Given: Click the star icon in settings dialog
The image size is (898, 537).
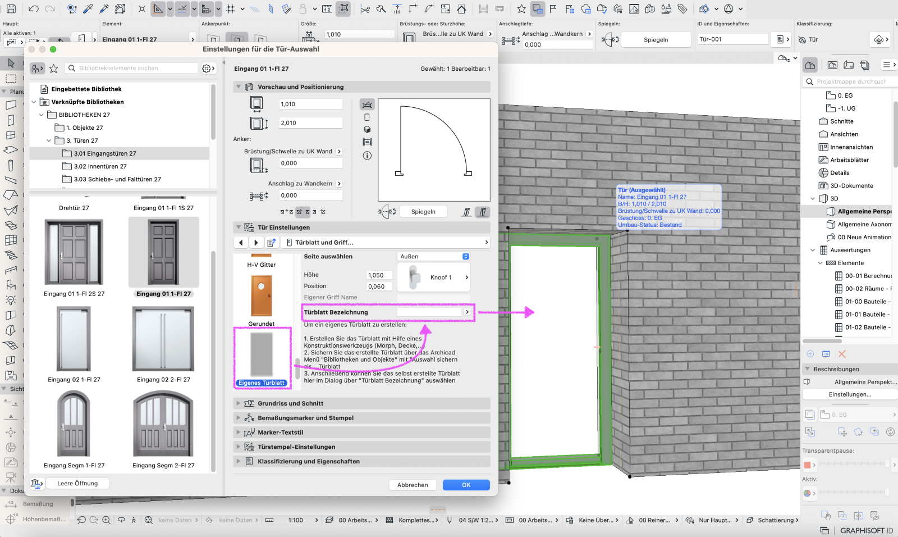Looking at the screenshot, I should [54, 69].
